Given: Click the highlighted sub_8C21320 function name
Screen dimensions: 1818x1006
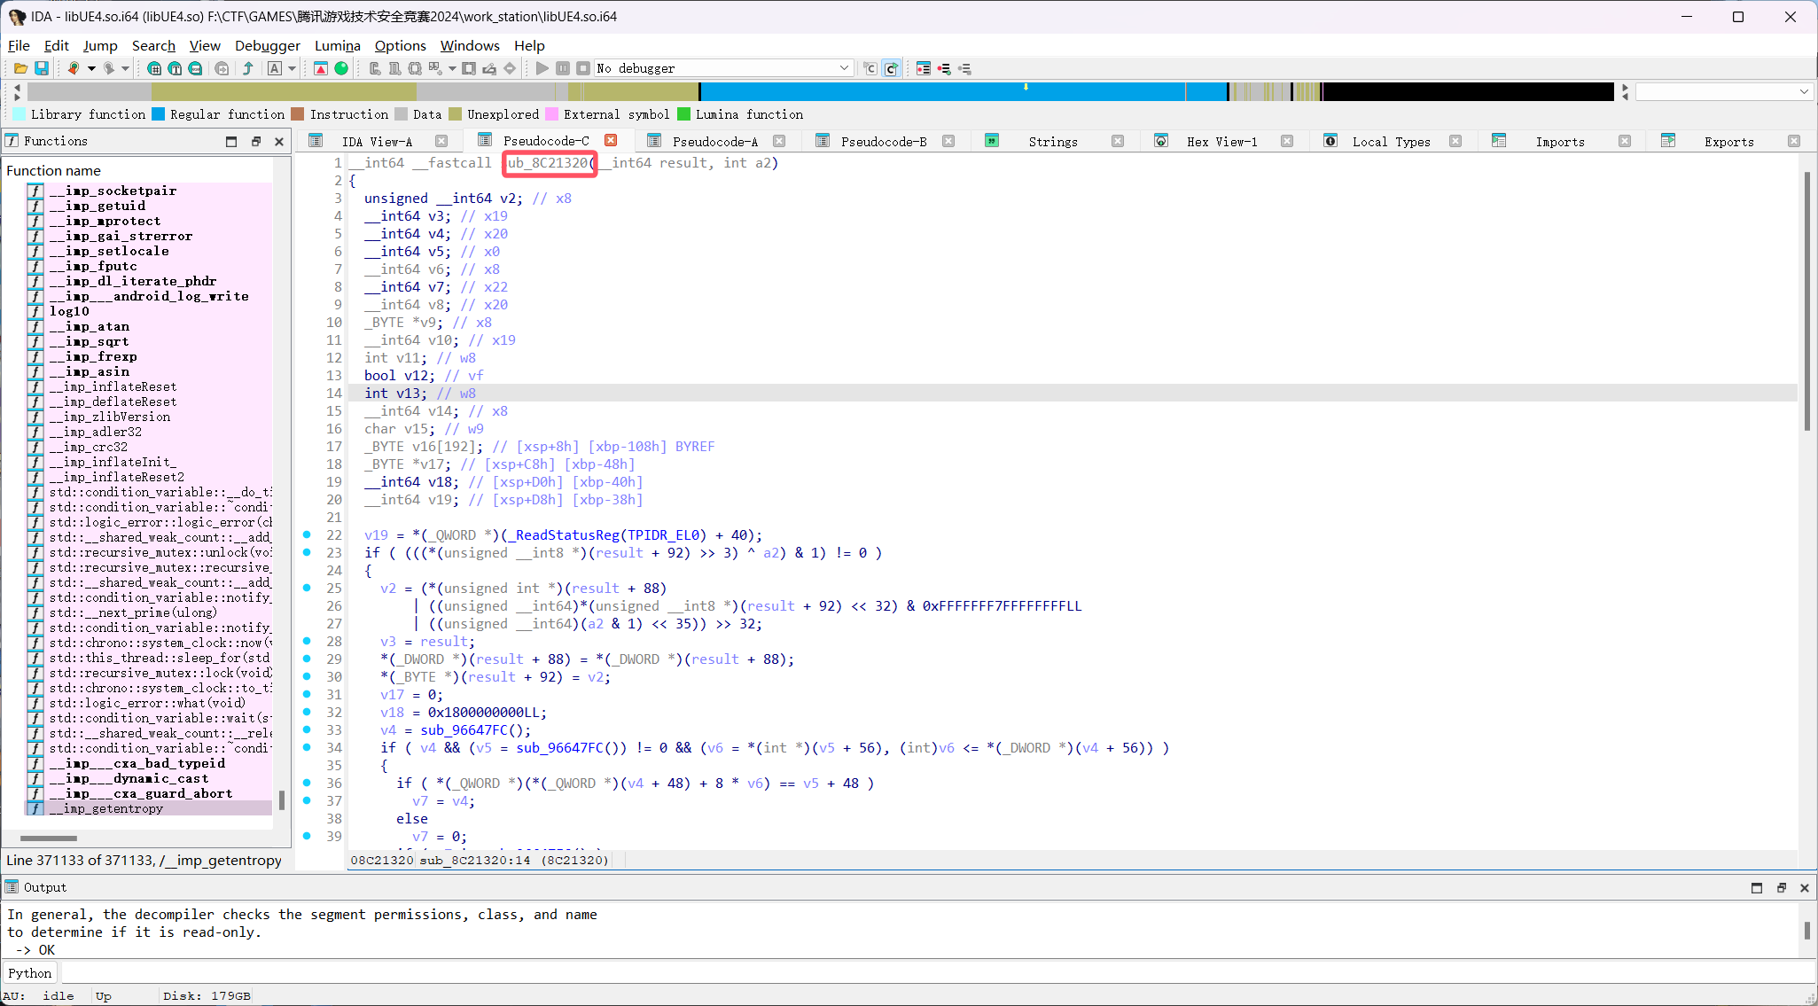Looking at the screenshot, I should coord(549,163).
